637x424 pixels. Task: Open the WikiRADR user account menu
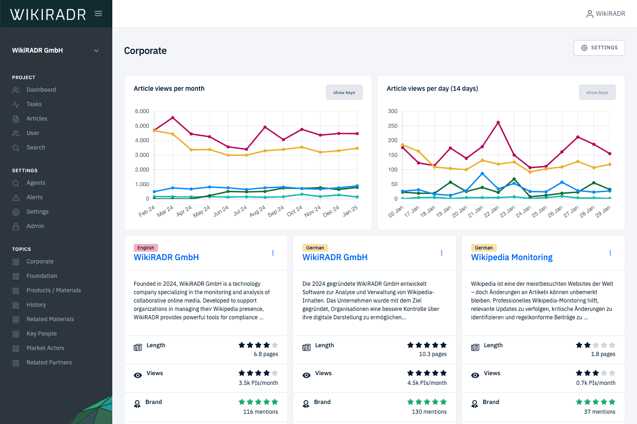click(605, 14)
